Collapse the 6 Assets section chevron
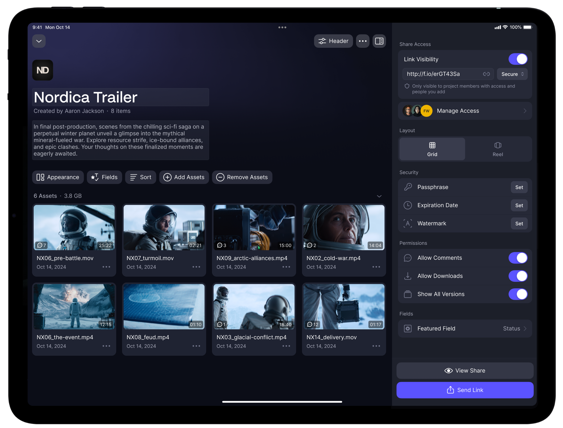Viewport: 563px width, 428px height. click(379, 196)
